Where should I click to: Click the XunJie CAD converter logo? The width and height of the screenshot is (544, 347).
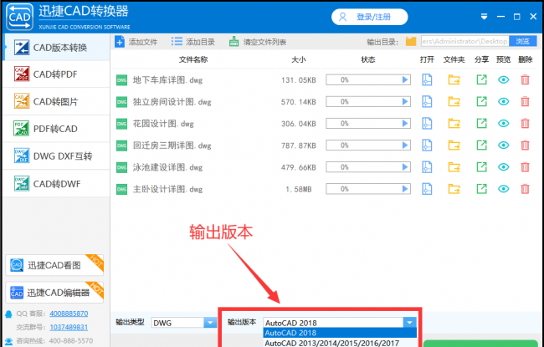click(20, 17)
